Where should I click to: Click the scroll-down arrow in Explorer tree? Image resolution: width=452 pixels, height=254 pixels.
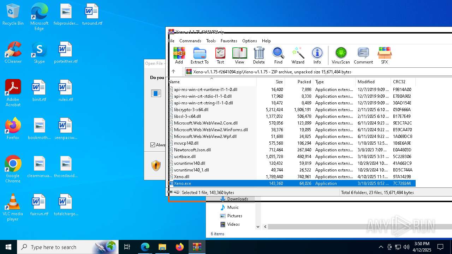pyautogui.click(x=258, y=227)
